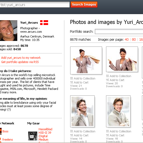Open thumbnail of smiling man talking on phone
Screen dimensions: 143x143
(x=82, y=111)
